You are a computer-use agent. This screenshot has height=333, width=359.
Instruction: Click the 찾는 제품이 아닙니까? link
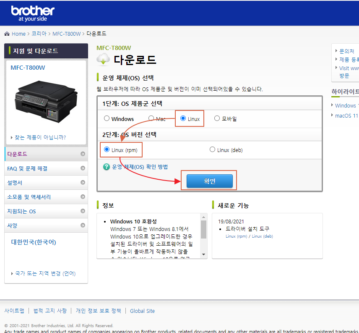click(x=40, y=137)
